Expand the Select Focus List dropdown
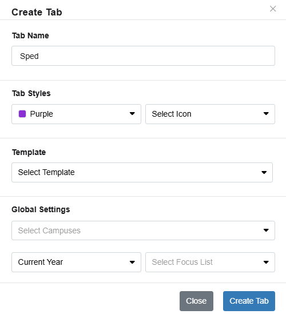This screenshot has width=286, height=318. click(x=210, y=262)
